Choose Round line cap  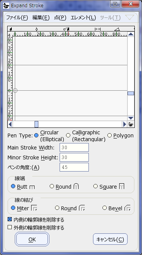(52, 186)
